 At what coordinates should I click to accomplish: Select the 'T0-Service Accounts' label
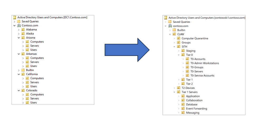coord(202,76)
